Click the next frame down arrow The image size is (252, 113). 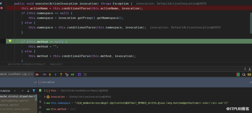[x=28, y=91]
